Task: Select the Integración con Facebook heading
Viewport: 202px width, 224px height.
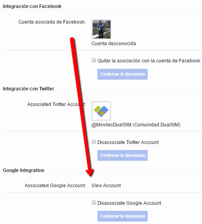Action: coord(32,6)
